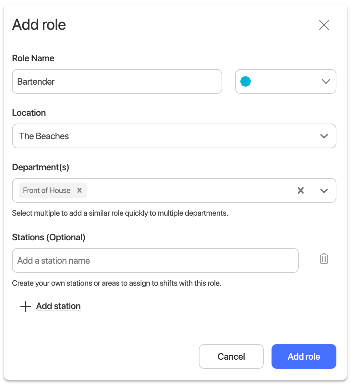Focus the Bartender role name field

tap(117, 81)
